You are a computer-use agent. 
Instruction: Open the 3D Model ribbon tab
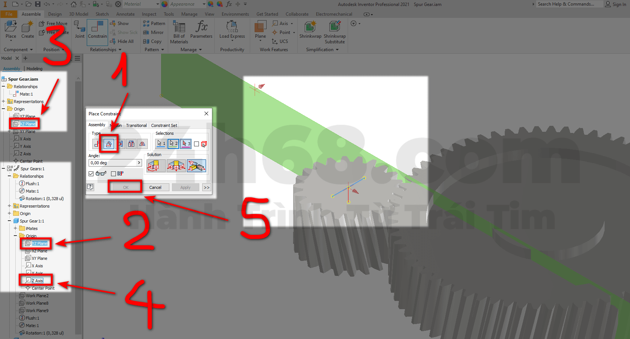point(79,14)
